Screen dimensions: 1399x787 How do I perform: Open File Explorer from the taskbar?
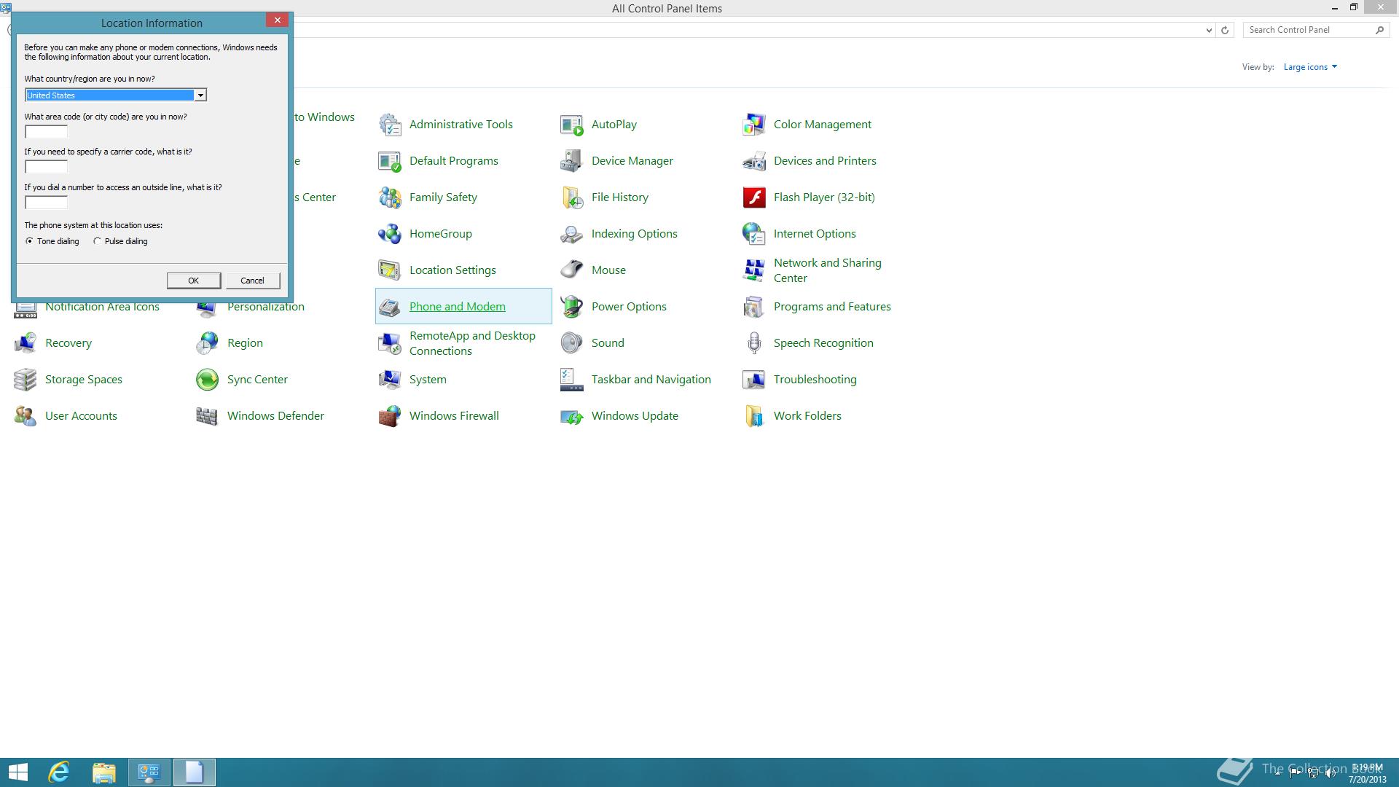point(104,772)
